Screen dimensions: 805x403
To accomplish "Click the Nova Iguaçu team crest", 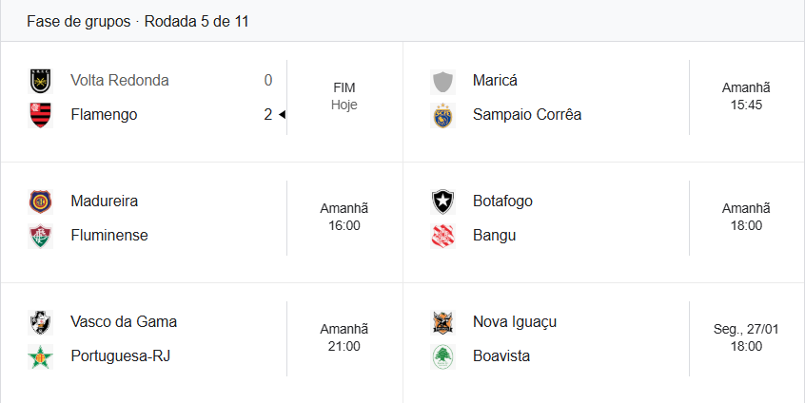I will click(442, 322).
